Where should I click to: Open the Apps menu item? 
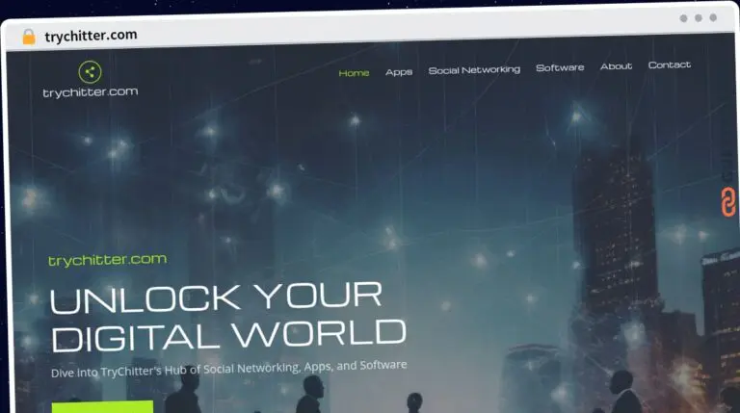coord(399,72)
